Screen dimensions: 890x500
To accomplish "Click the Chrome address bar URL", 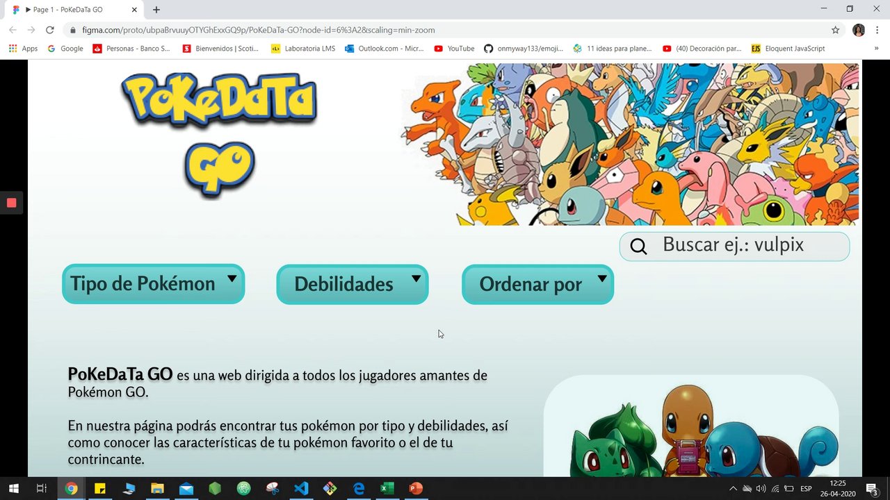I will (x=259, y=31).
